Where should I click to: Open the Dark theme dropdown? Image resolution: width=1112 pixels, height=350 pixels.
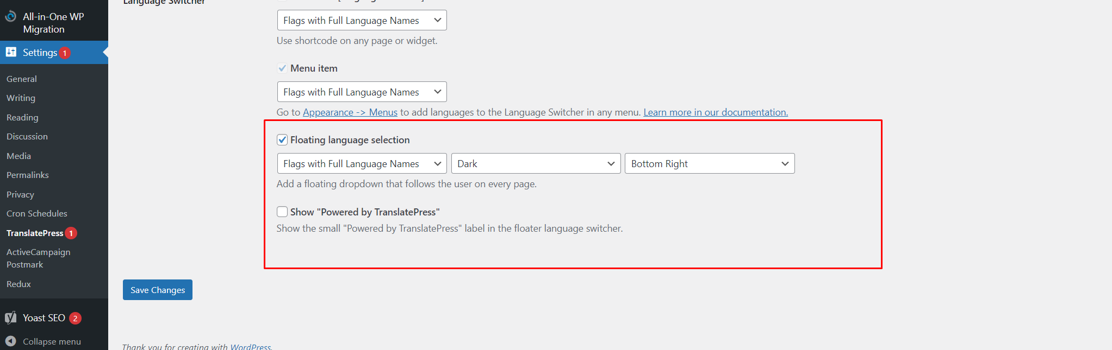tap(536, 163)
